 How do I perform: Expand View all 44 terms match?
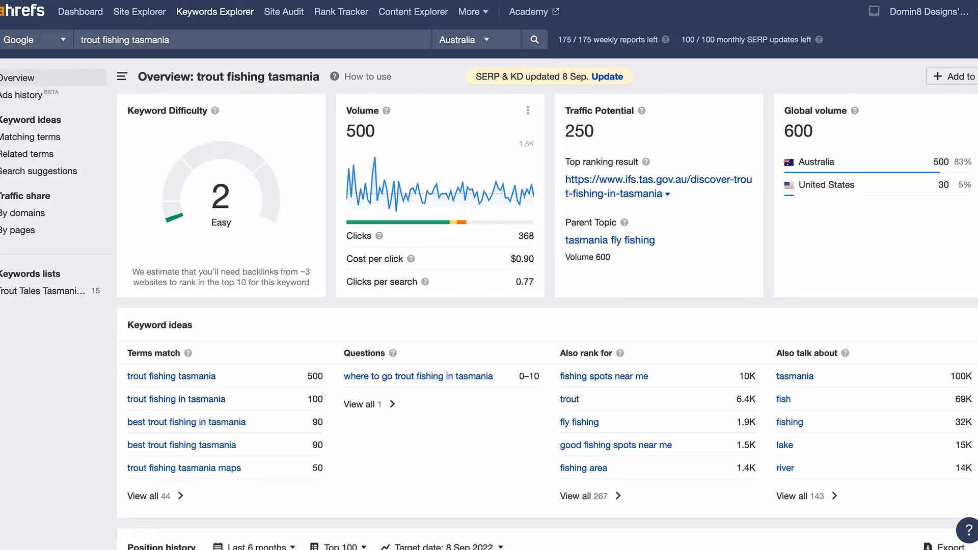pyautogui.click(x=155, y=496)
